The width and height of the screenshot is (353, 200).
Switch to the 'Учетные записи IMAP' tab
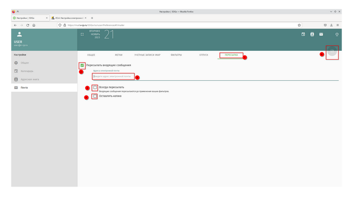tap(147, 55)
